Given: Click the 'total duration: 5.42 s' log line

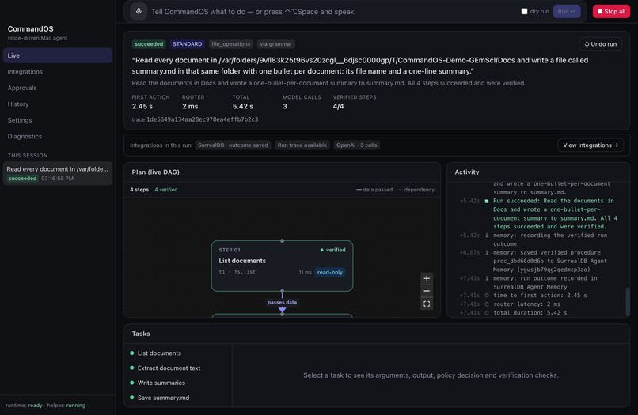Looking at the screenshot, I should 530,312.
